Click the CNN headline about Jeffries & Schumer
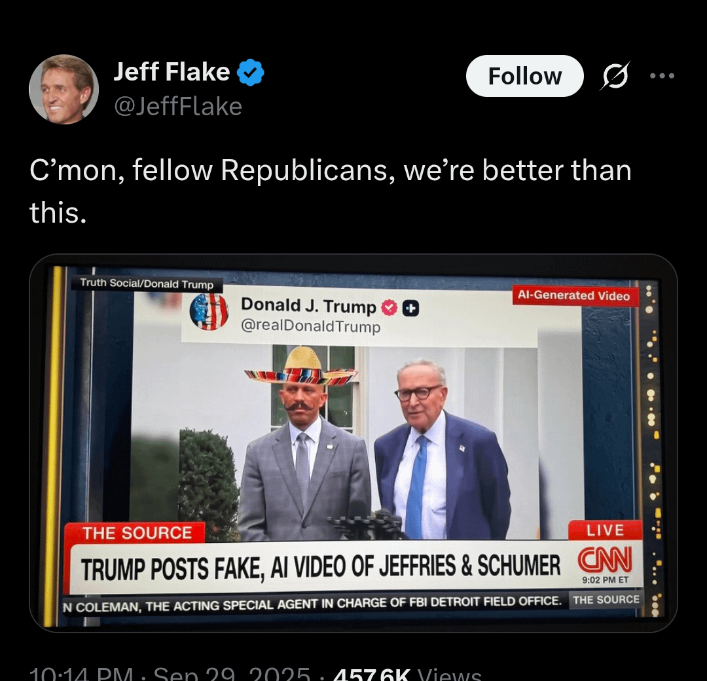This screenshot has width=707, height=681. [320, 567]
